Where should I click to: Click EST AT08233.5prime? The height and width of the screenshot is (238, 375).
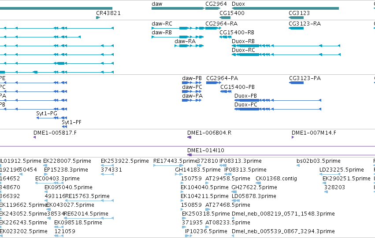pos(207,227)
